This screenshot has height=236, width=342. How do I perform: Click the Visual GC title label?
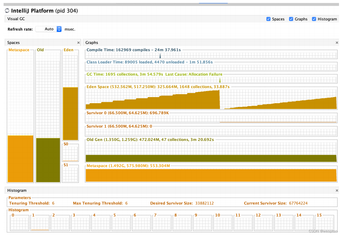(16, 19)
